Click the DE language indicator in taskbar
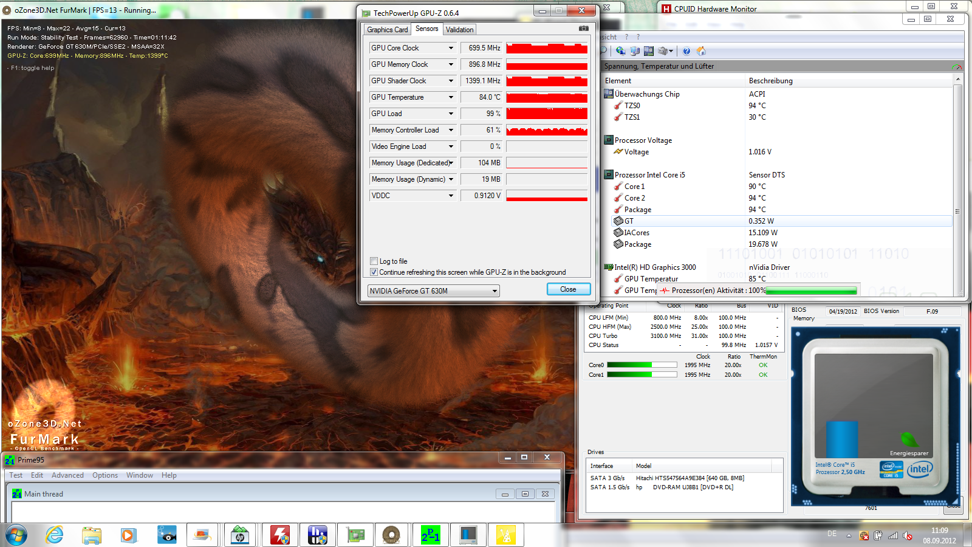The height and width of the screenshot is (547, 972). point(832,534)
